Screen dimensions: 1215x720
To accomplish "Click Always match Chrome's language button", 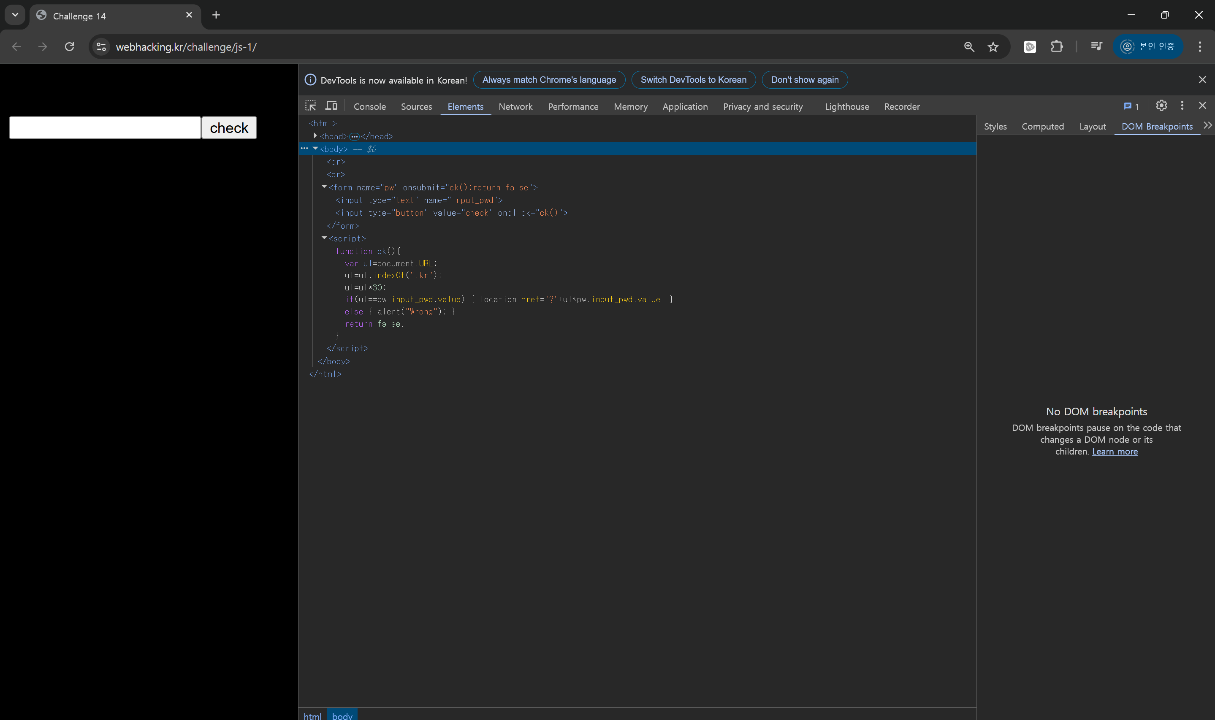I will point(549,80).
